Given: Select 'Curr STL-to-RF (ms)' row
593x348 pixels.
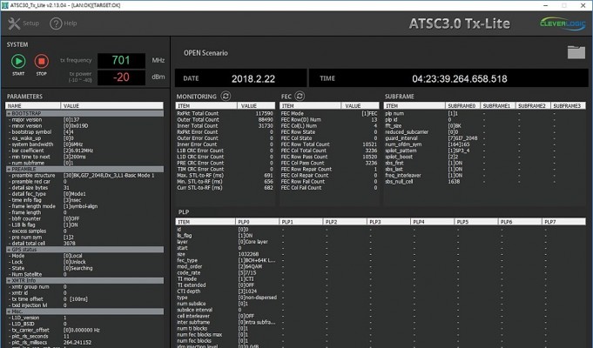Looking at the screenshot, I should pyautogui.click(x=226, y=188).
